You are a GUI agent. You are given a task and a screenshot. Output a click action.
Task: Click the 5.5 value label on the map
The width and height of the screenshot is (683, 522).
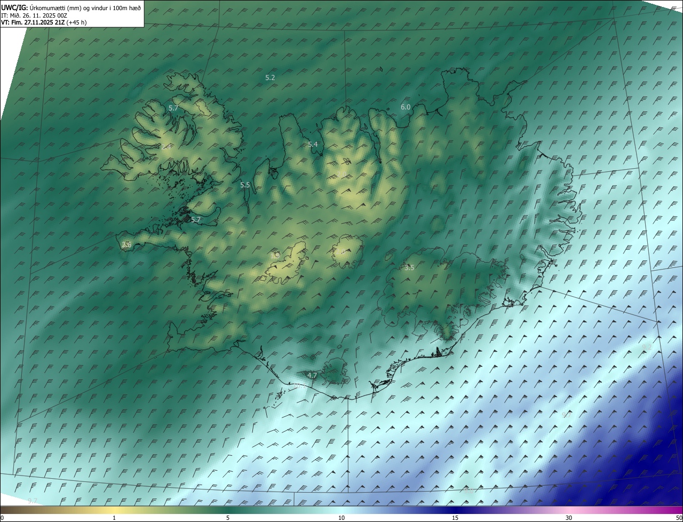(x=245, y=185)
